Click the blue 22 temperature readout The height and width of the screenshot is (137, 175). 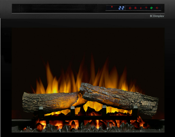tap(121, 8)
